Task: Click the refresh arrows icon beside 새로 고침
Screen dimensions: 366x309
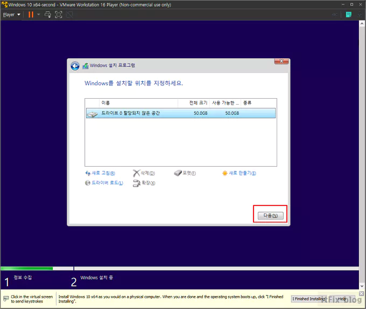Action: click(88, 173)
